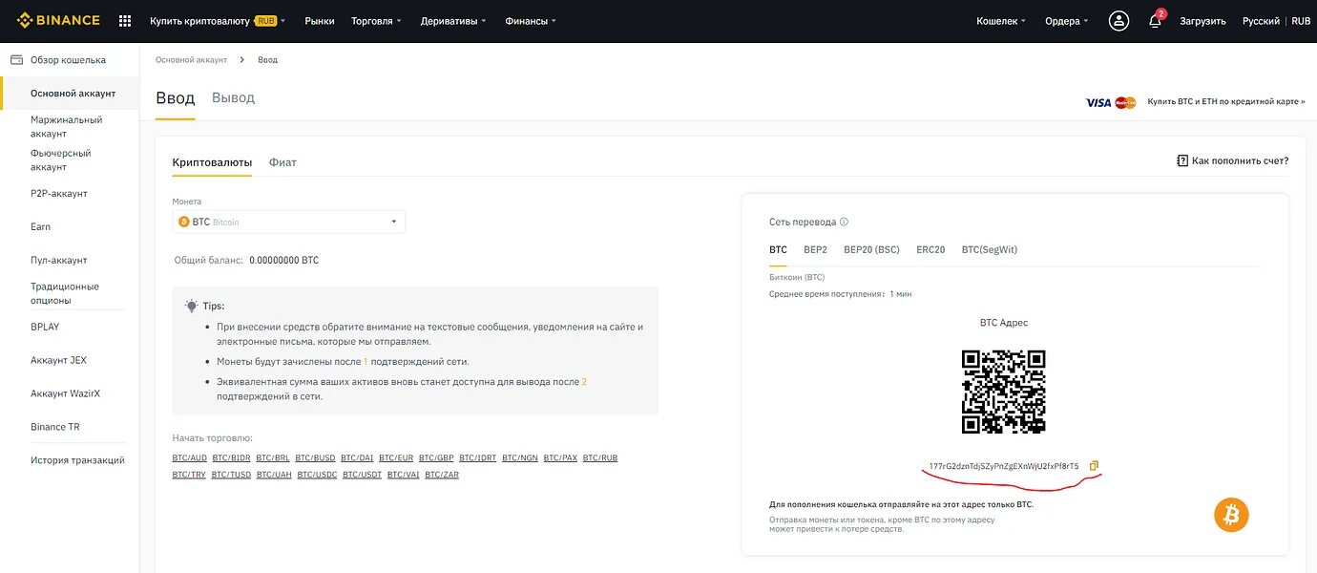Open the Ордера dropdown
This screenshot has width=1317, height=573.
[1067, 21]
